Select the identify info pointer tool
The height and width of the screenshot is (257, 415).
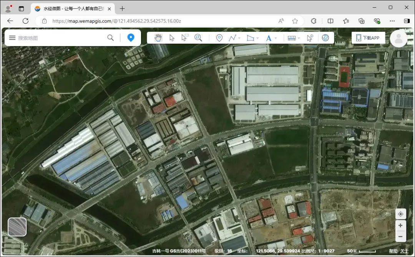[x=310, y=38]
